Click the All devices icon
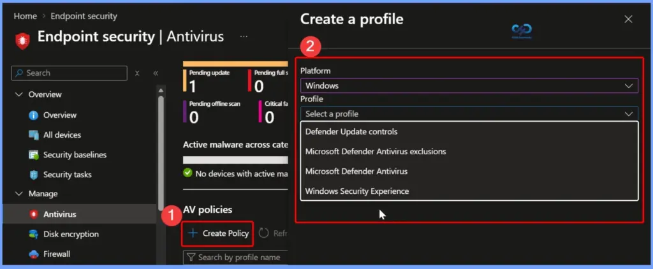This screenshot has width=653, height=269. click(x=33, y=135)
